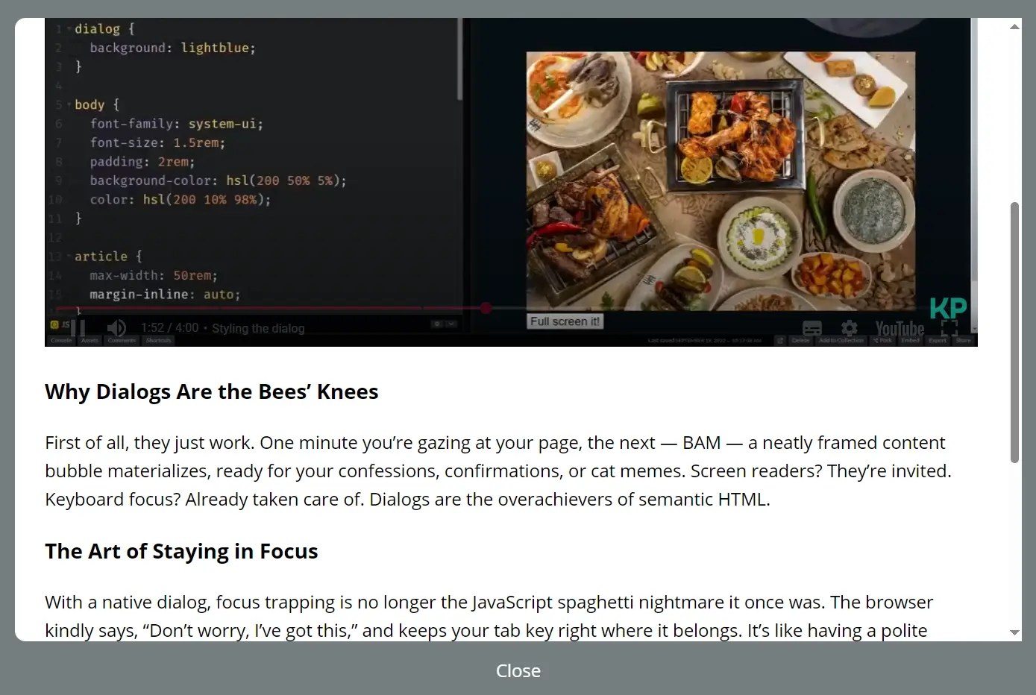
Task: Open the Console panel tab
Action: point(60,339)
